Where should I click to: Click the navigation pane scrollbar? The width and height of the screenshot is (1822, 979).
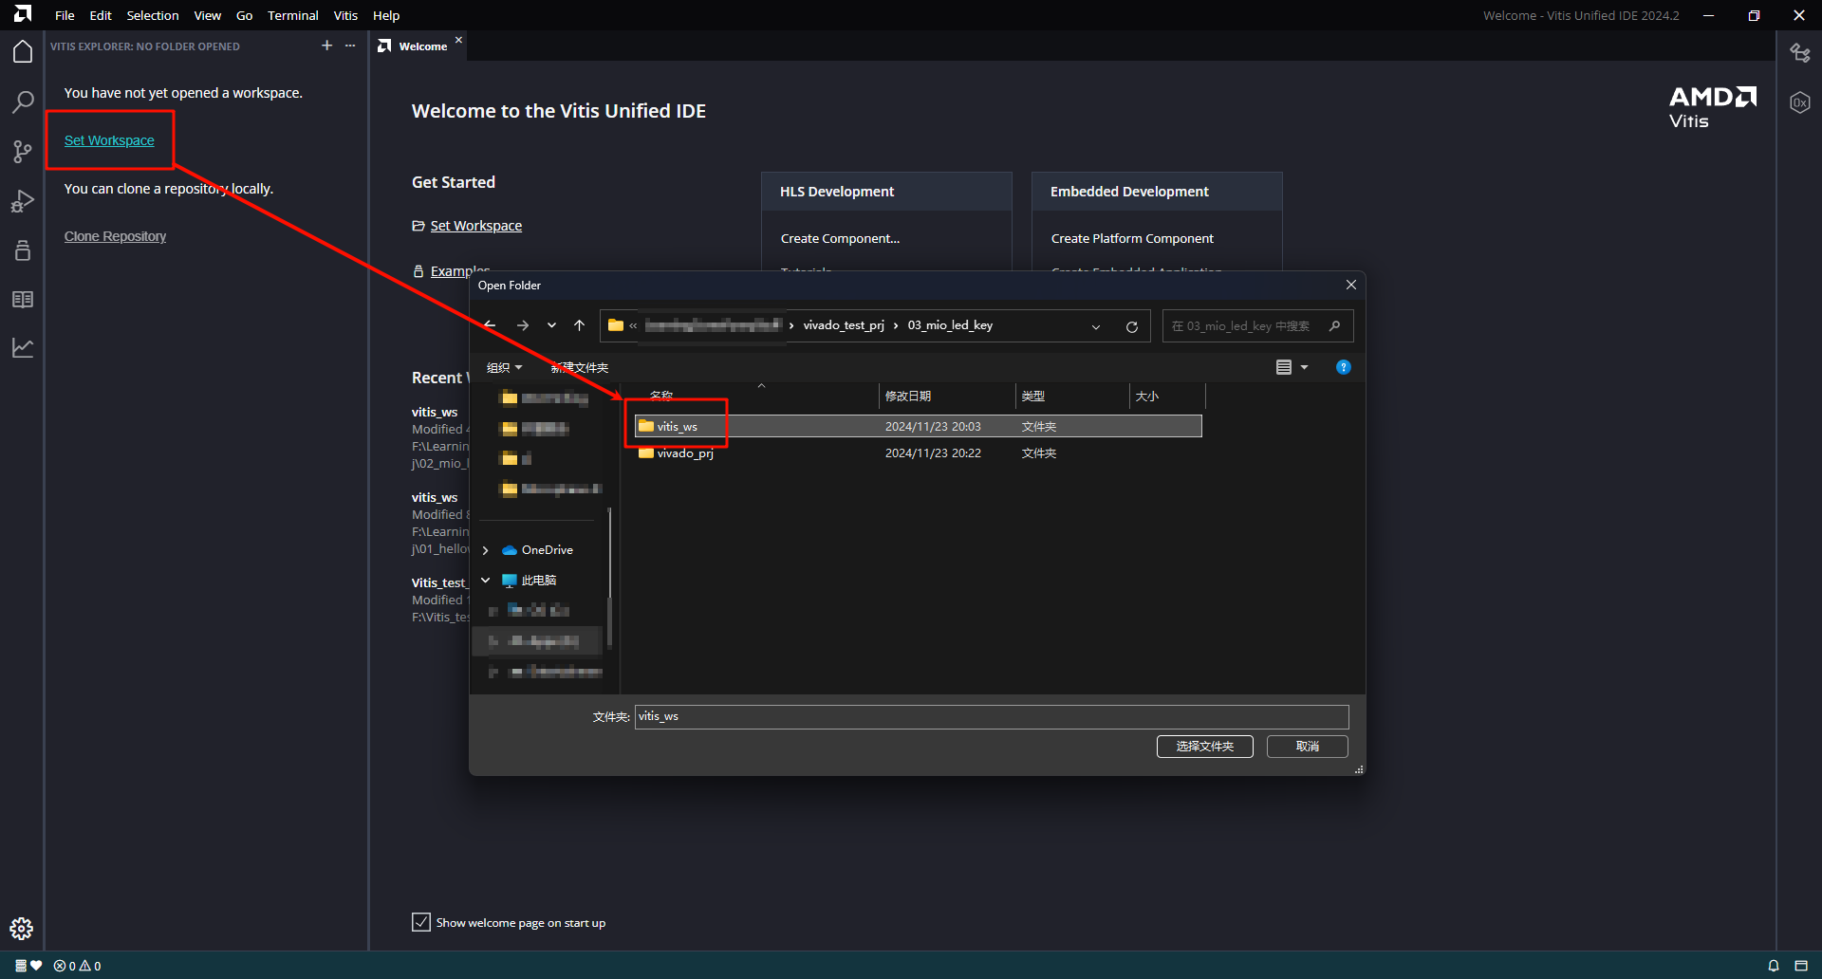[x=609, y=577]
